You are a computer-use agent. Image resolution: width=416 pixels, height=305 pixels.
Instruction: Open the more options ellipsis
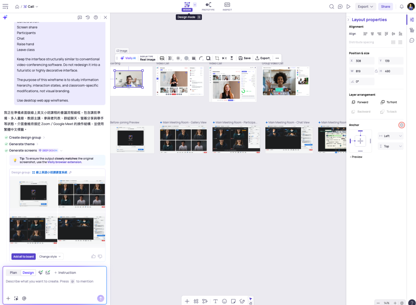277,58
